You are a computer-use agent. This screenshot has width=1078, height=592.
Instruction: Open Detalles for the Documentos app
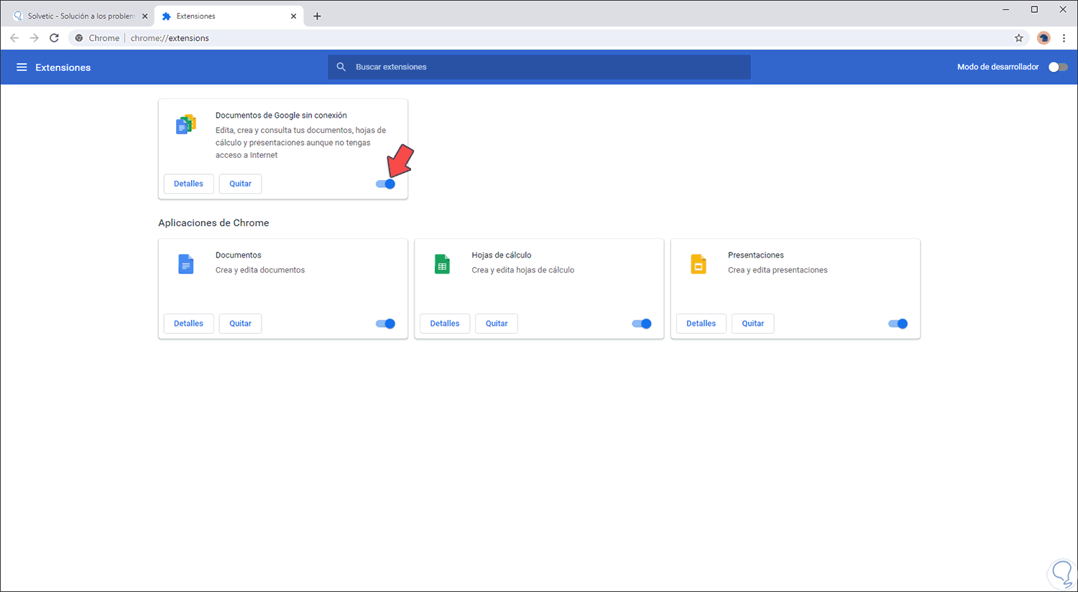pos(188,324)
